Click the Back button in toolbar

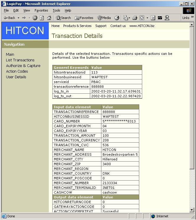[9, 18]
